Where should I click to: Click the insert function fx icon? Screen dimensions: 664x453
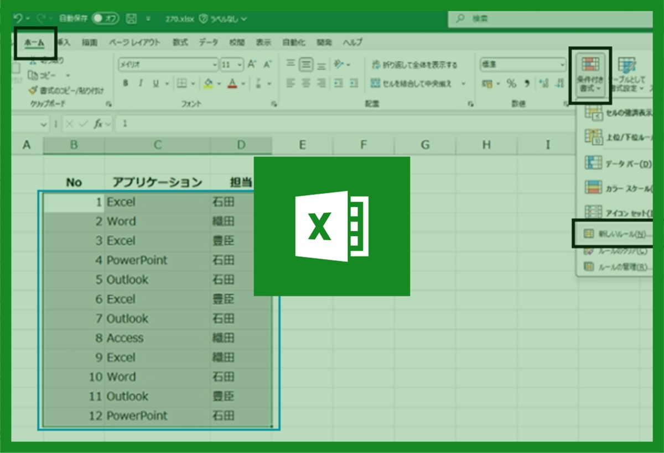pyautogui.click(x=98, y=124)
